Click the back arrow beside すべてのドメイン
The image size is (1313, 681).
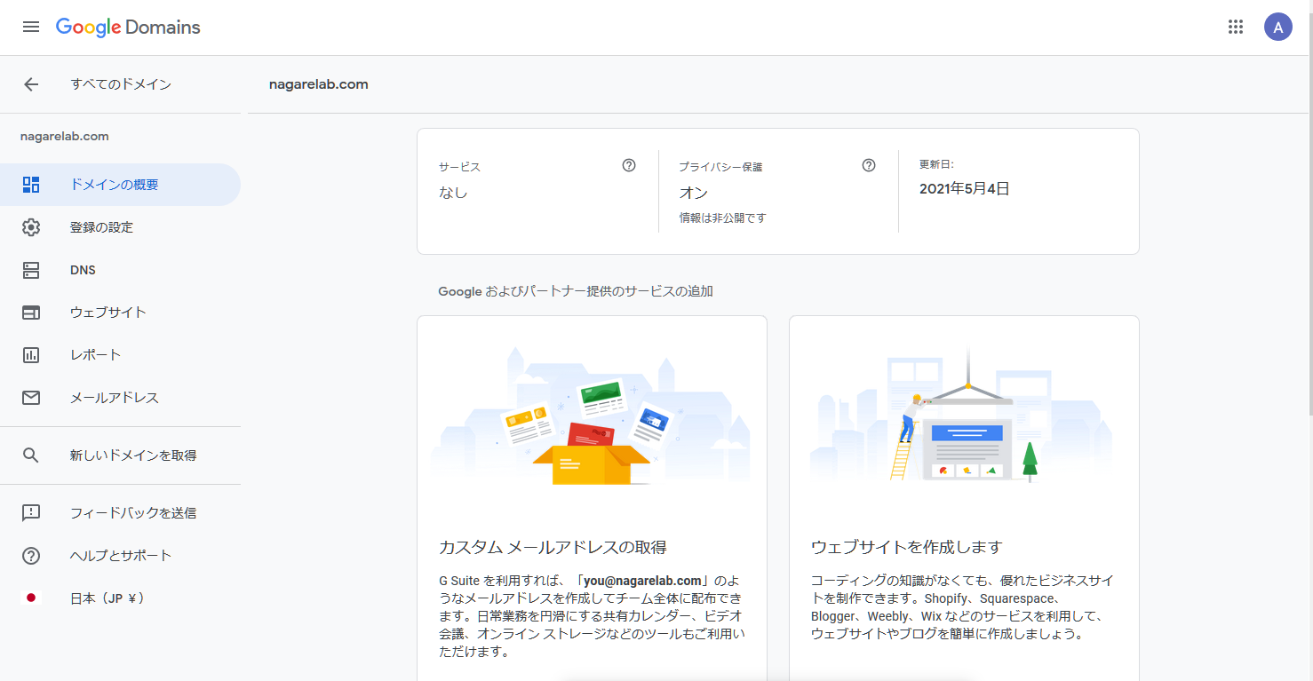[31, 84]
